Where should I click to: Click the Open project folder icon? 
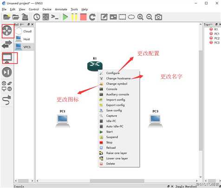(x=16, y=17)
